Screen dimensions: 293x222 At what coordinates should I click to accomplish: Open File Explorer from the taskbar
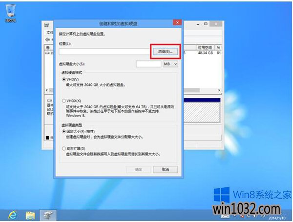point(30,215)
